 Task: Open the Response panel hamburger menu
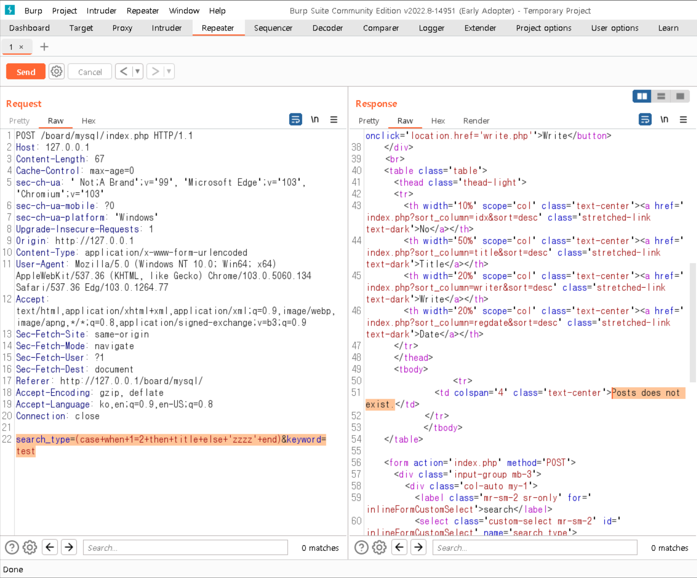[683, 120]
